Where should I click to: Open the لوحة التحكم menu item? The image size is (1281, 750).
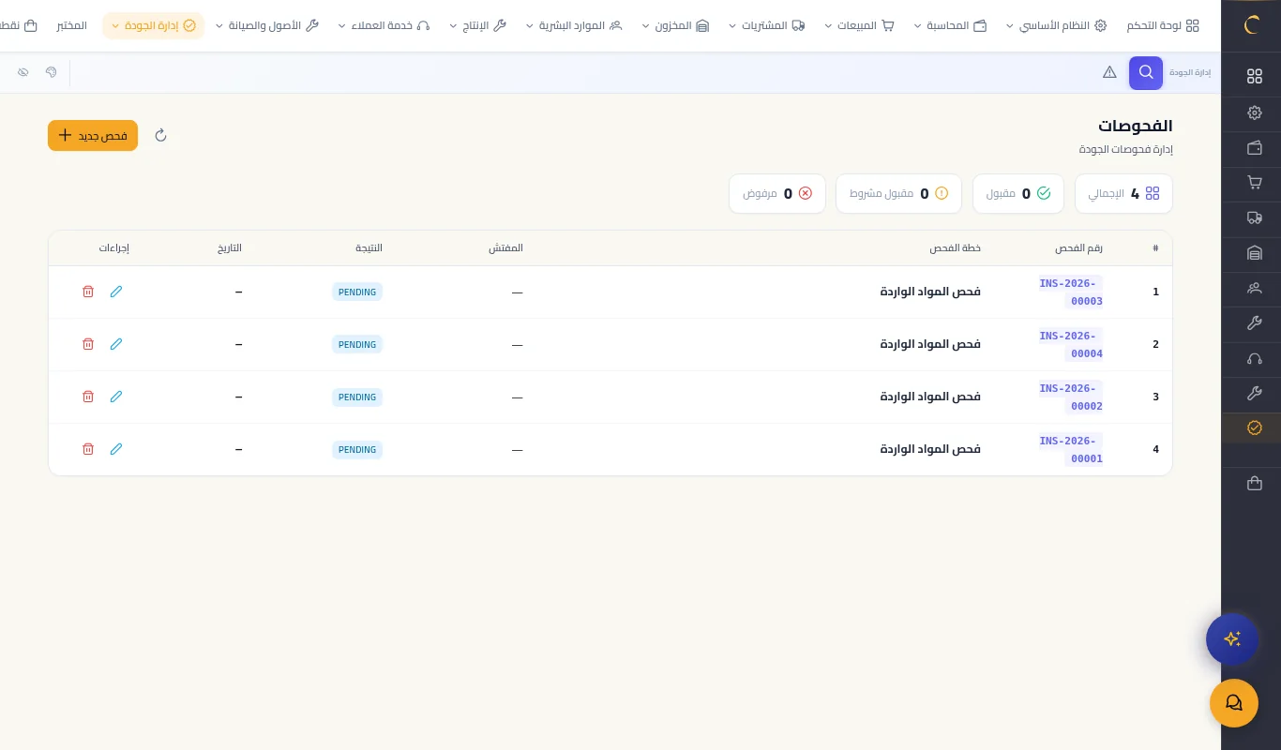[x=1163, y=25]
